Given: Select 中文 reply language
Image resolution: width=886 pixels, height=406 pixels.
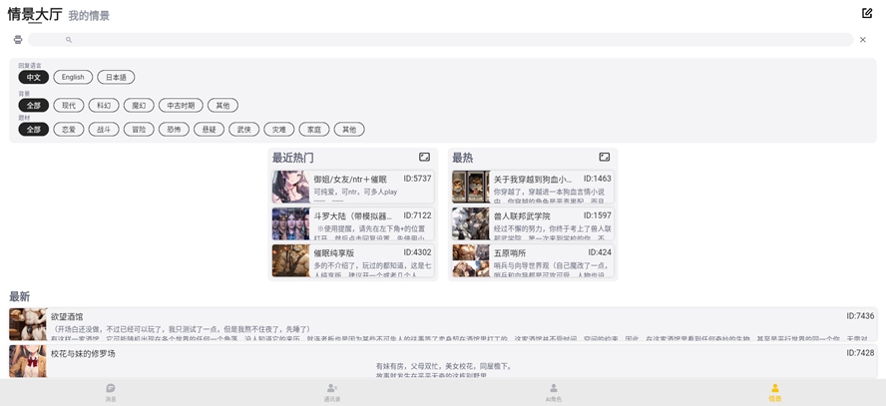Looking at the screenshot, I should pyautogui.click(x=34, y=78).
